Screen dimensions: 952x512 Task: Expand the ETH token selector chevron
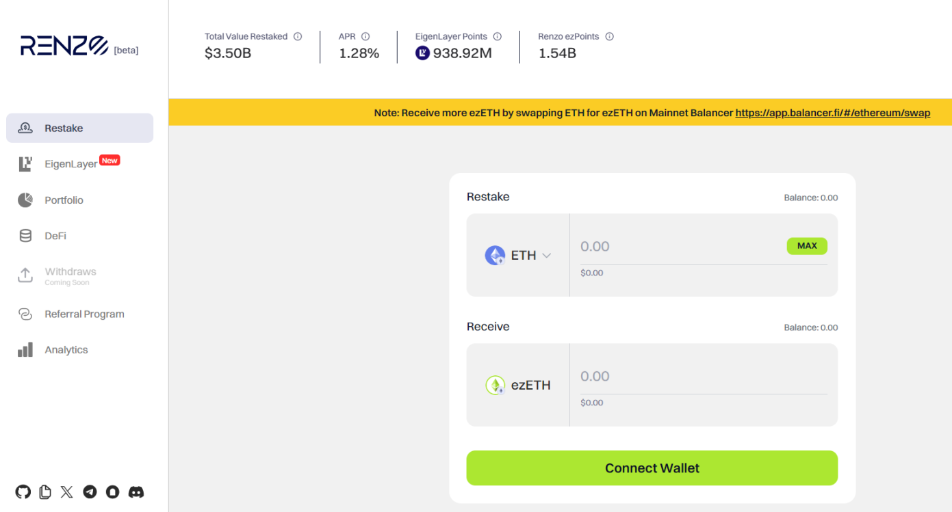547,256
